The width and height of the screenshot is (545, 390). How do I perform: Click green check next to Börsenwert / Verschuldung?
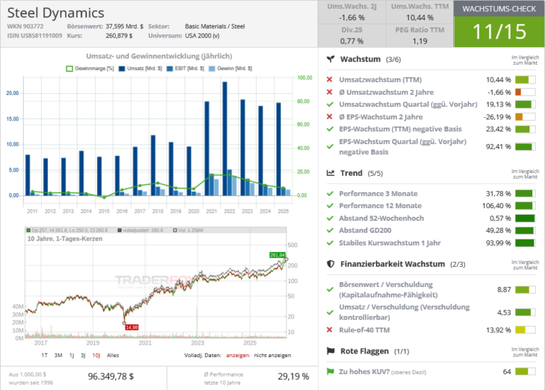tap(330, 289)
